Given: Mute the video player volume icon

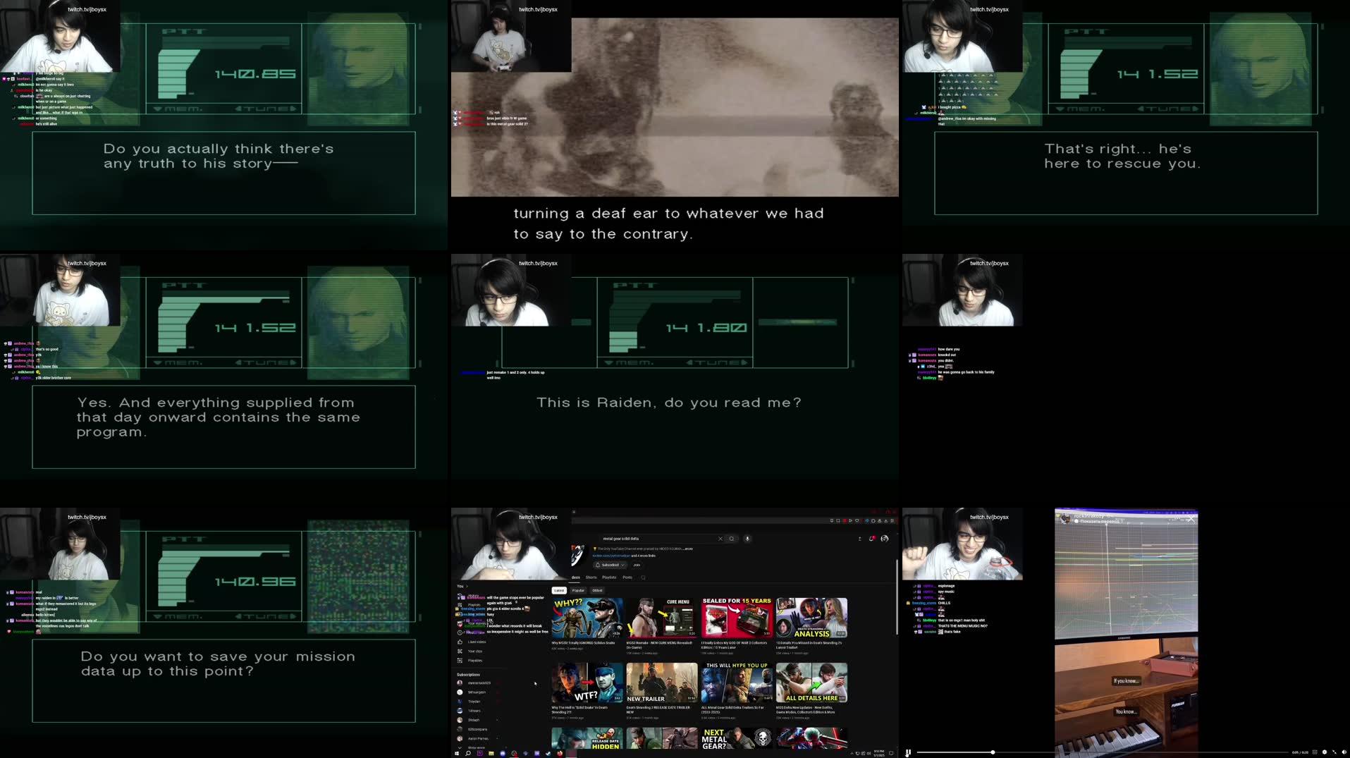Looking at the screenshot, I should [x=1344, y=752].
